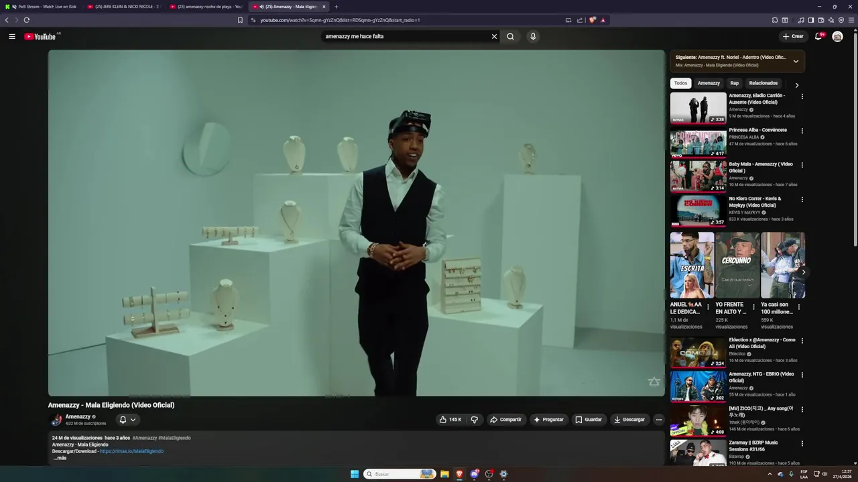
Task: Click the magnifier search button
Action: pos(510,36)
